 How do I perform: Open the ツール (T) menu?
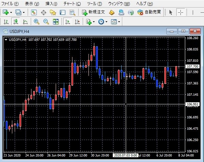pyautogui.click(x=94, y=4)
